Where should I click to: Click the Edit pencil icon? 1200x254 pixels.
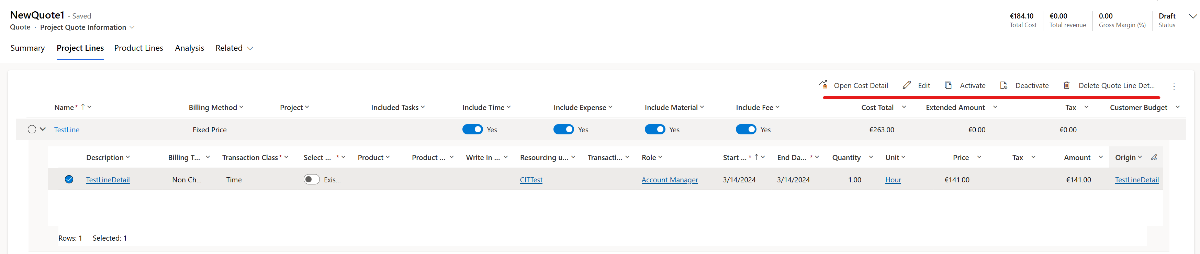click(x=907, y=85)
